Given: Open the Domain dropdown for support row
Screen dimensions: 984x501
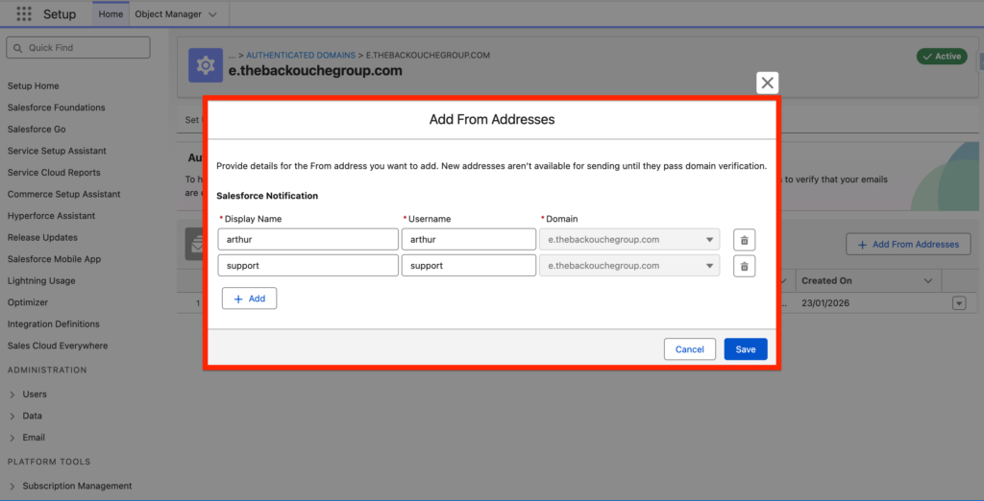Looking at the screenshot, I should click(x=629, y=266).
